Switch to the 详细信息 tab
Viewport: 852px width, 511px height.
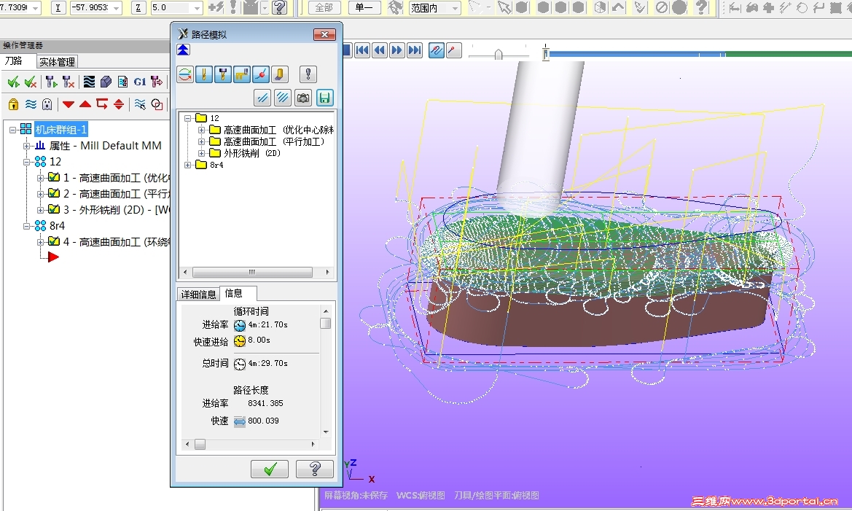click(198, 294)
